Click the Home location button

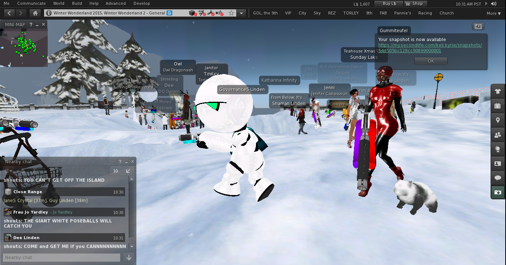(35, 13)
